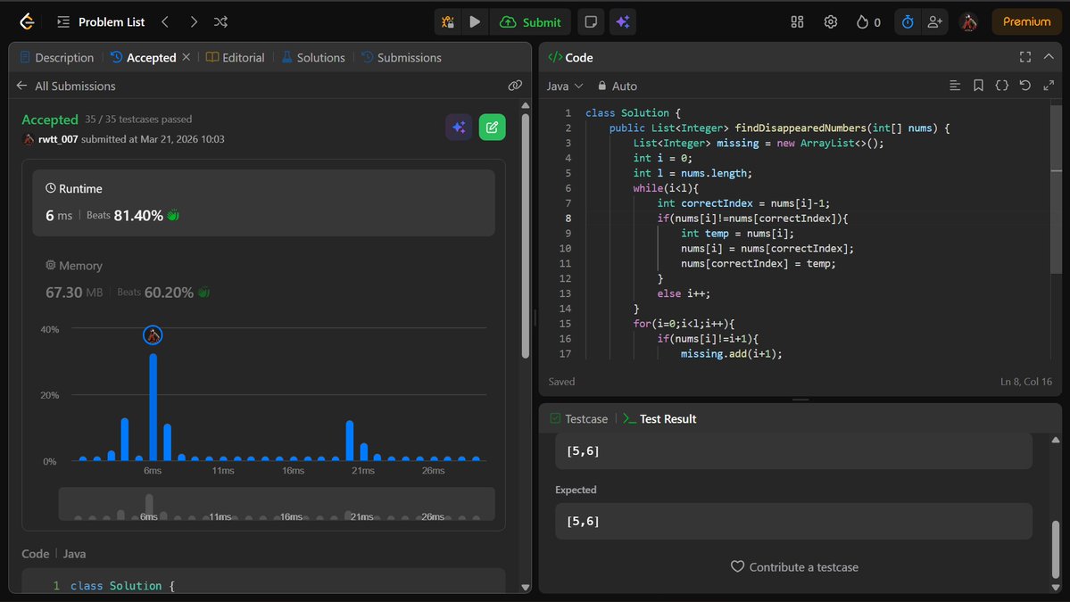Screen dimensions: 1070x602
Task: Open the Submissions tab
Action: tap(402, 57)
